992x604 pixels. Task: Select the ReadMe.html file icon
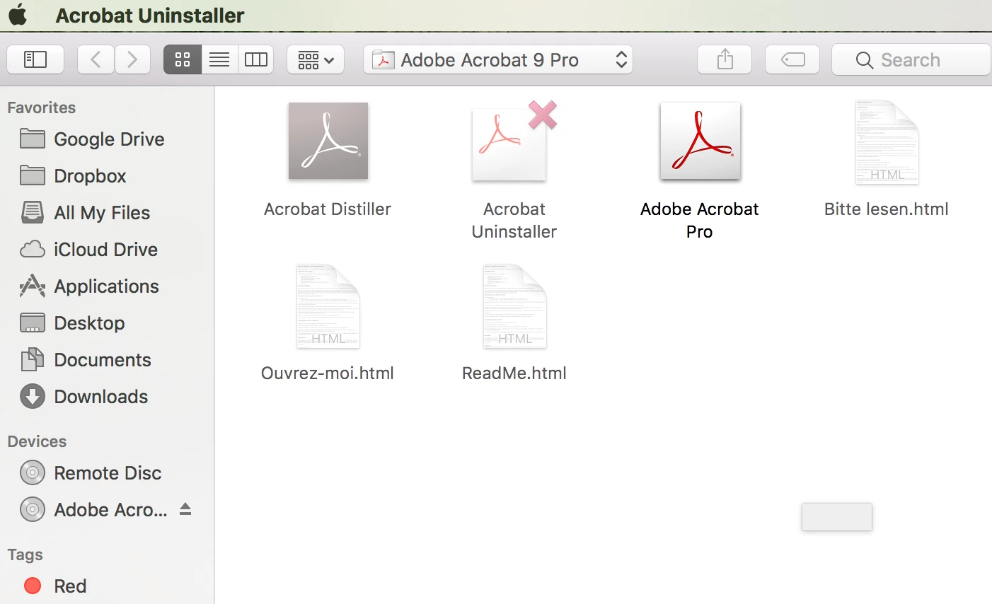click(x=514, y=306)
